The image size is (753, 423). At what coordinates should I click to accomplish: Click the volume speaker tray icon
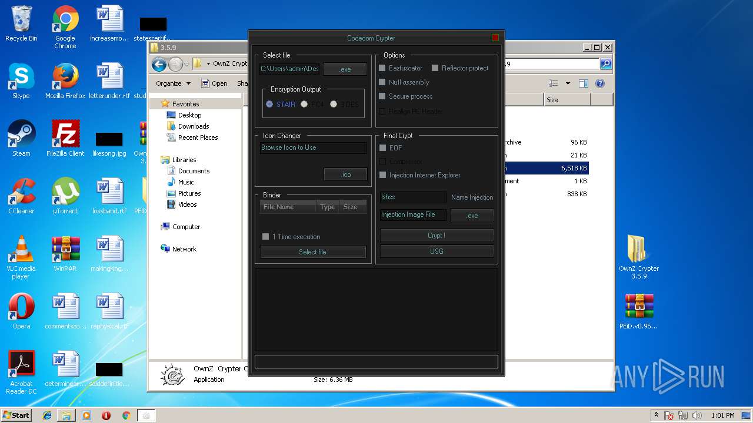[697, 415]
